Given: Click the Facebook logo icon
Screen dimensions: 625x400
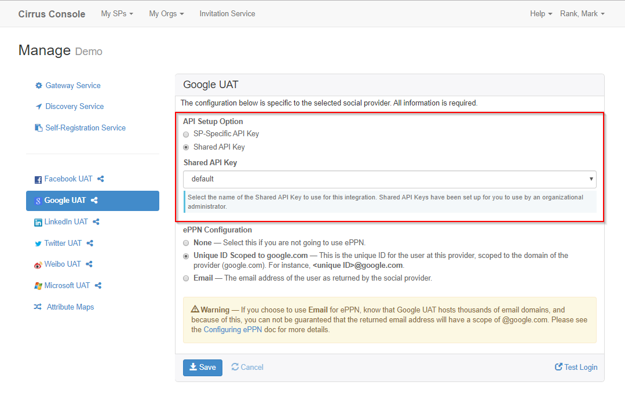Looking at the screenshot, I should 38,180.
